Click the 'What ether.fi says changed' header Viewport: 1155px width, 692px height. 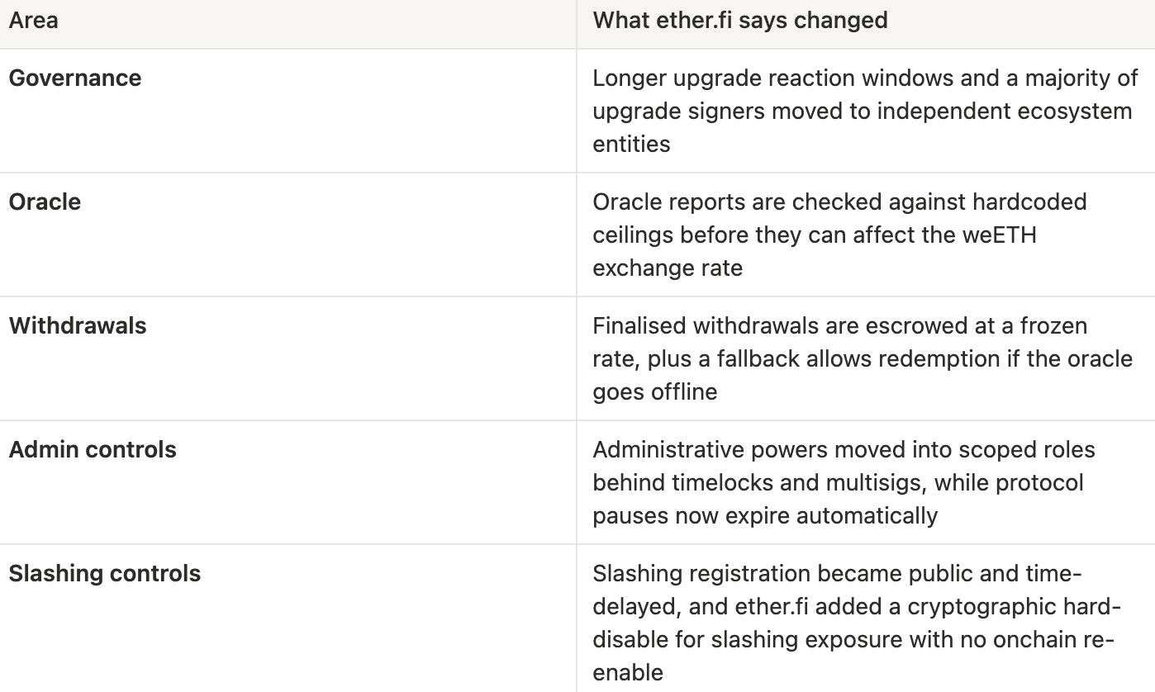pyautogui.click(x=740, y=21)
